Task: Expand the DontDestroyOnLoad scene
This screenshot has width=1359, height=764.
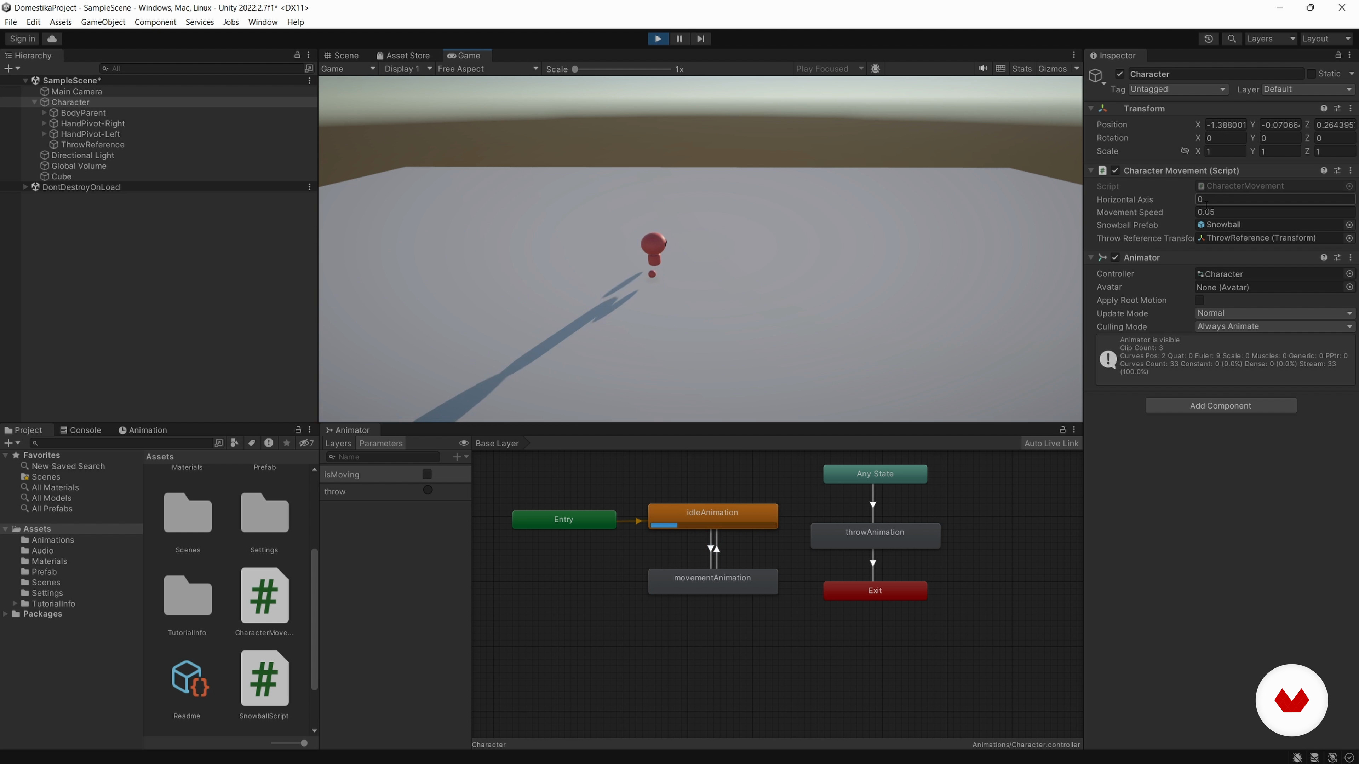Action: [x=25, y=187]
